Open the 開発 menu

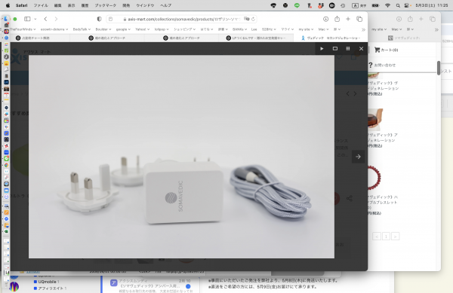pos(126,5)
